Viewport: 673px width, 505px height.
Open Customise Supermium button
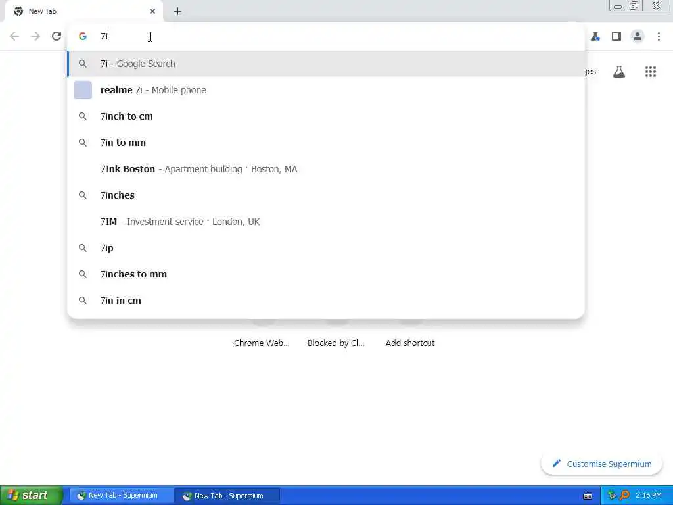pyautogui.click(x=602, y=464)
